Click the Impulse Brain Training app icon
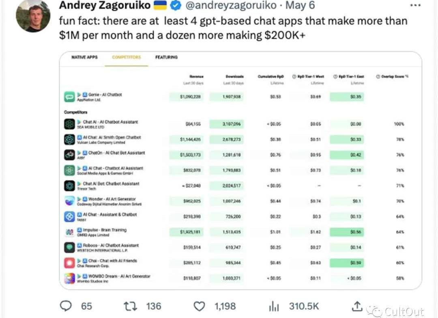The width and height of the screenshot is (438, 318). 69,232
